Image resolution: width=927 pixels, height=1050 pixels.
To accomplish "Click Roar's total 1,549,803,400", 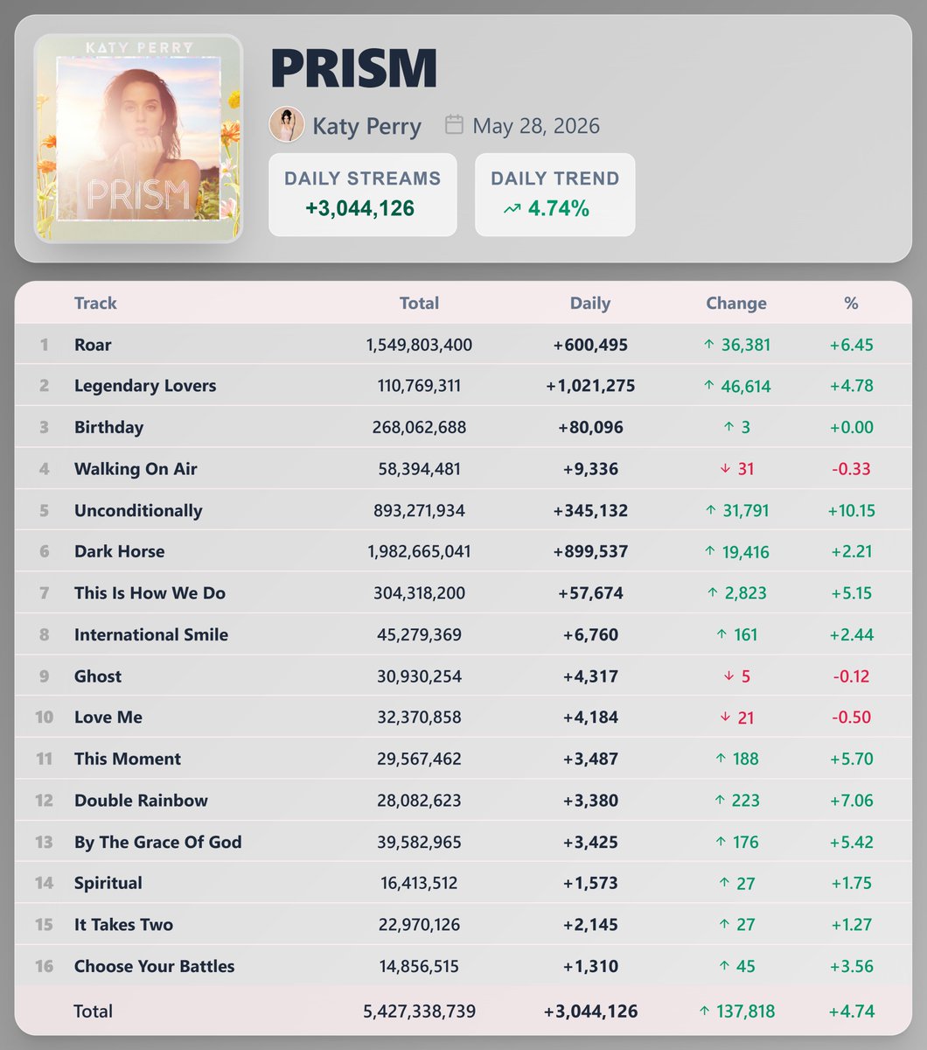I will pos(419,345).
